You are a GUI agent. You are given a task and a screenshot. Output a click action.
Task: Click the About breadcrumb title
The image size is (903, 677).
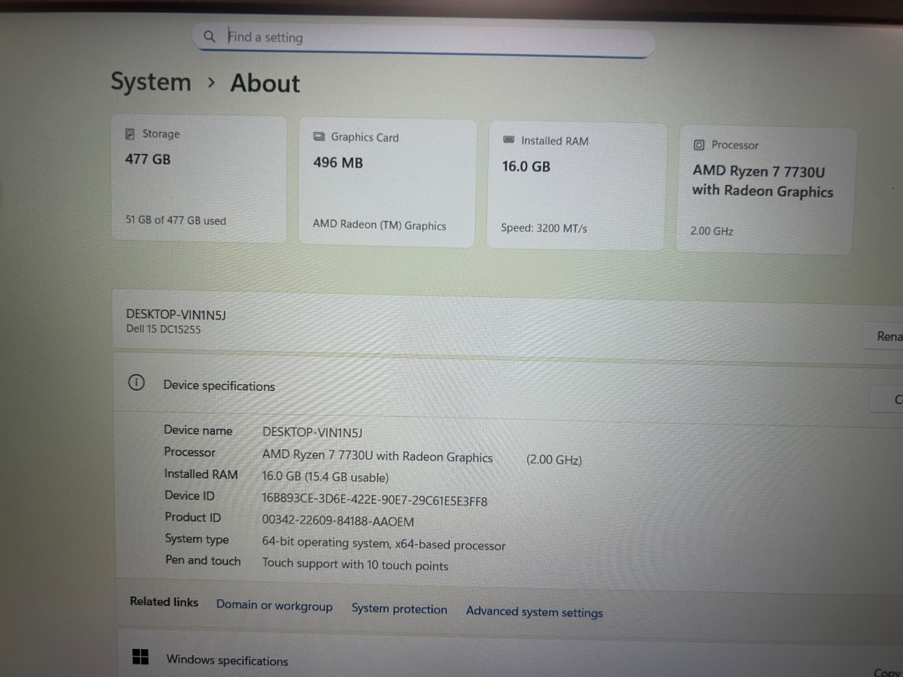[x=265, y=83]
